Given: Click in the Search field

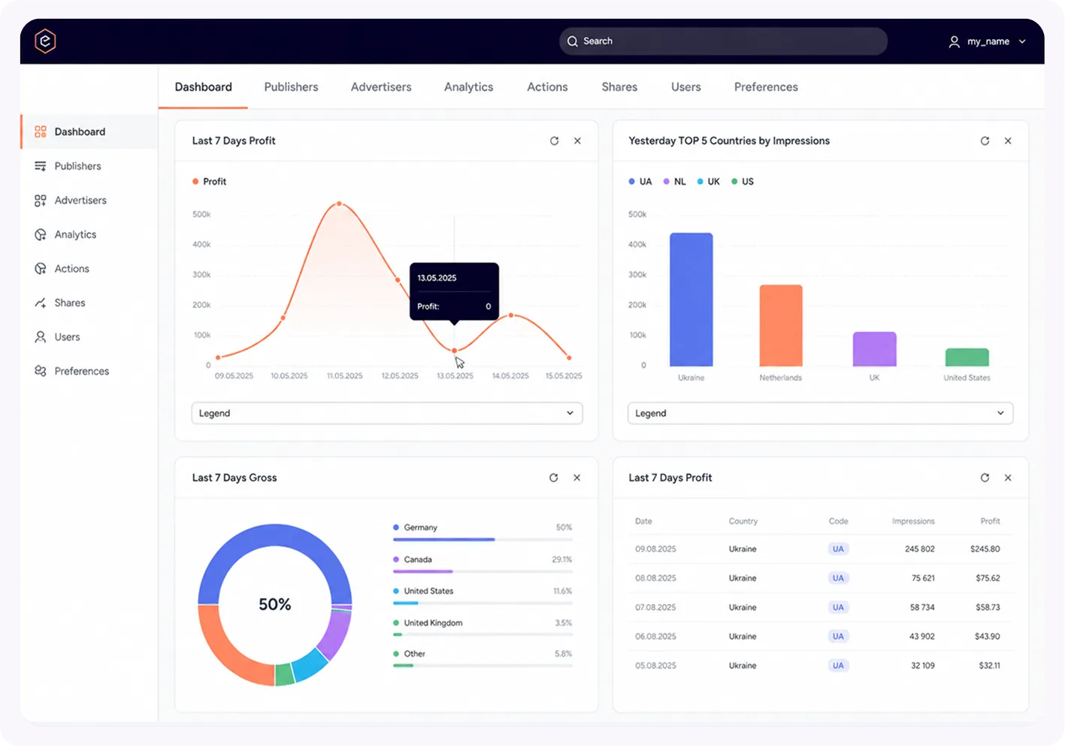Looking at the screenshot, I should point(723,41).
